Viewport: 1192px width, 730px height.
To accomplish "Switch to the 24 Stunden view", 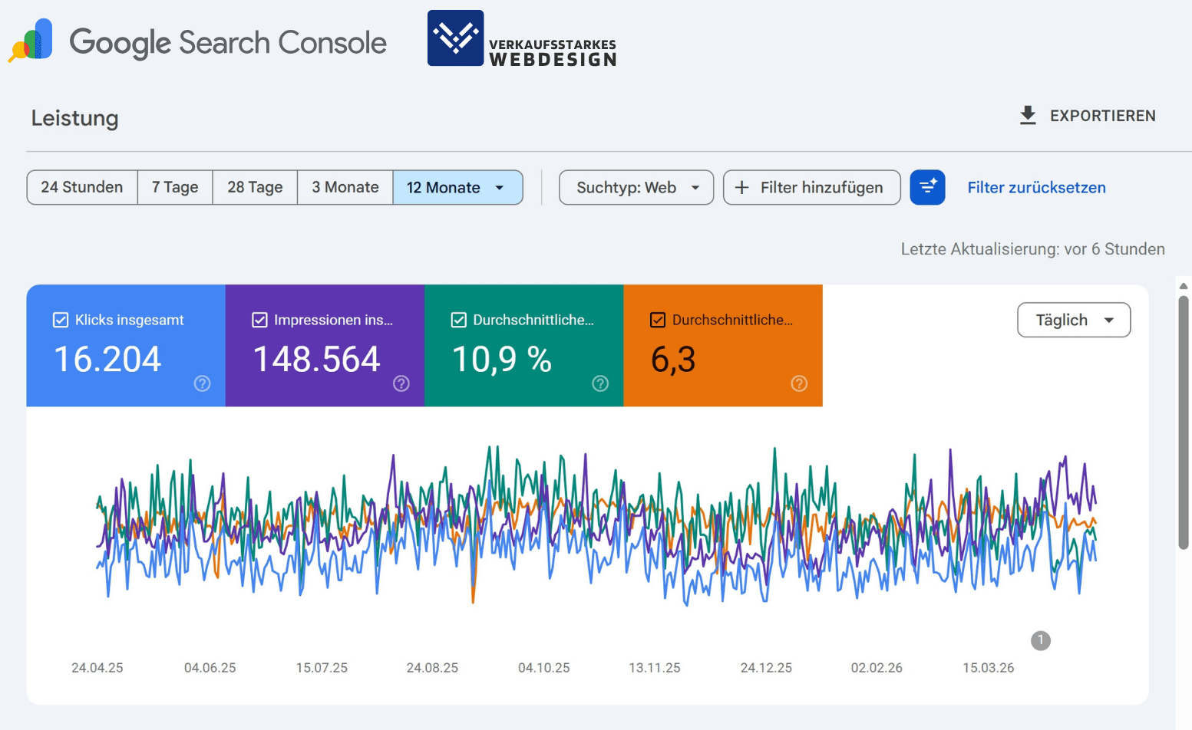I will coord(81,187).
